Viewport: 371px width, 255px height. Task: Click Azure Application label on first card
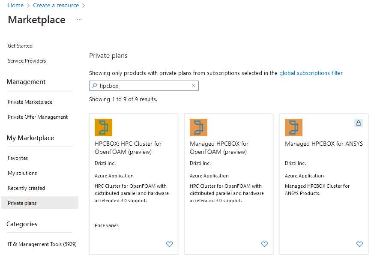(x=114, y=176)
